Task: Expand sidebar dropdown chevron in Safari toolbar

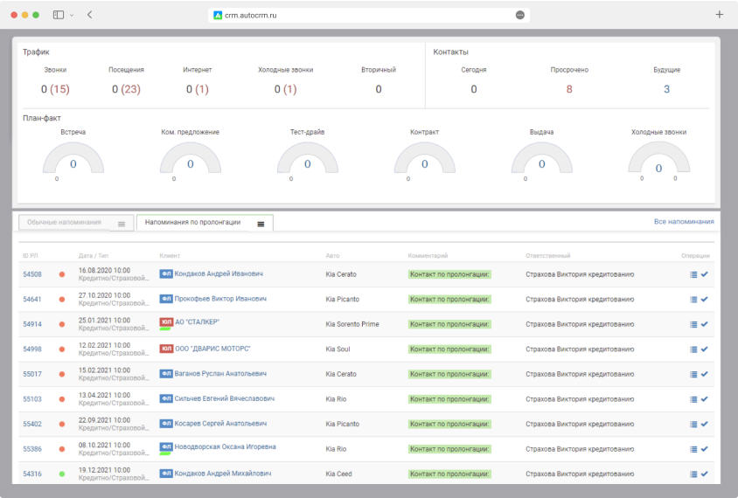Action: point(72,15)
